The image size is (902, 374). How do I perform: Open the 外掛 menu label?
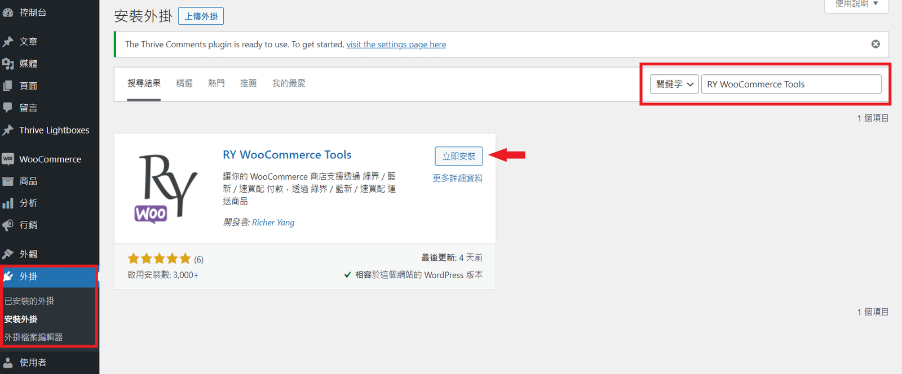pyautogui.click(x=28, y=277)
